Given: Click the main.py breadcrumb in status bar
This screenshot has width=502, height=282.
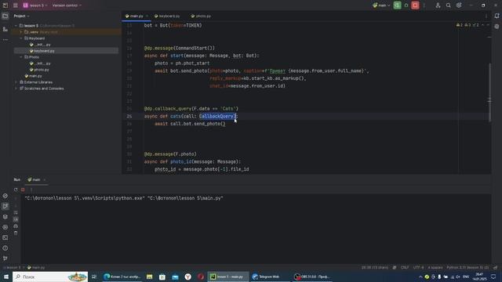Looking at the screenshot, I should pos(36,267).
